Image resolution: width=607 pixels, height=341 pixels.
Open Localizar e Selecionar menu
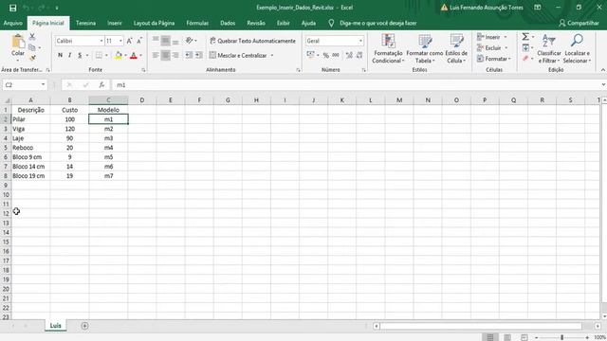point(577,48)
